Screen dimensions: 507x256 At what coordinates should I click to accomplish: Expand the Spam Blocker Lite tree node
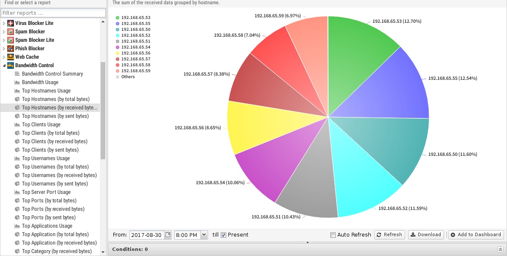point(4,40)
